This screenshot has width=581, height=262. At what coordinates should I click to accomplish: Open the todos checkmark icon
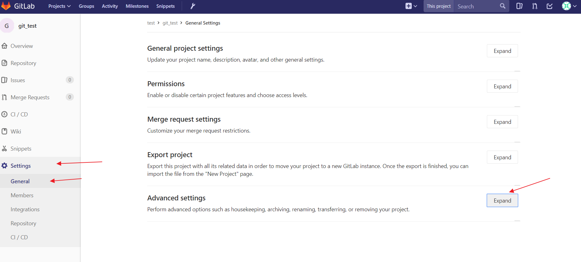(550, 6)
